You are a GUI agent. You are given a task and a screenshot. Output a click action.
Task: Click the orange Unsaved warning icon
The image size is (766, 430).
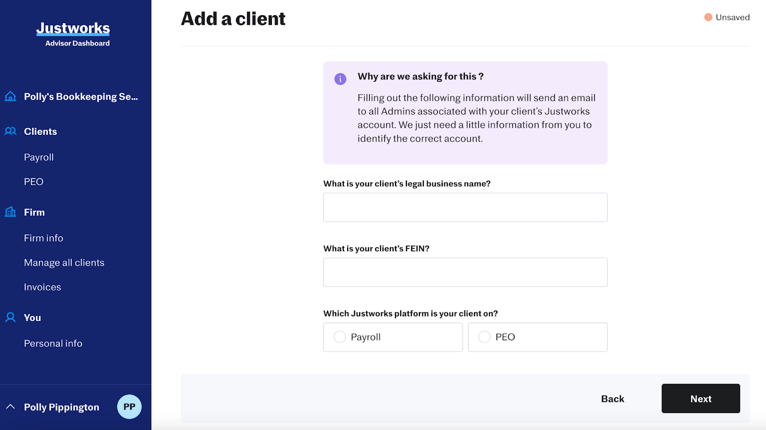click(x=708, y=17)
